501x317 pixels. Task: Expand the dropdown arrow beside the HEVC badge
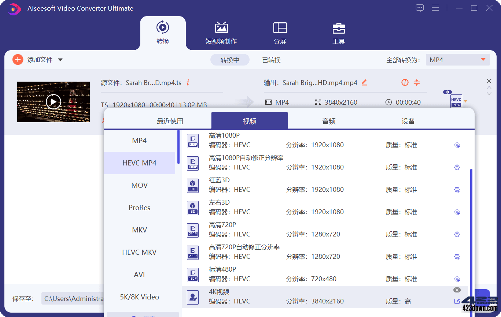point(466,102)
